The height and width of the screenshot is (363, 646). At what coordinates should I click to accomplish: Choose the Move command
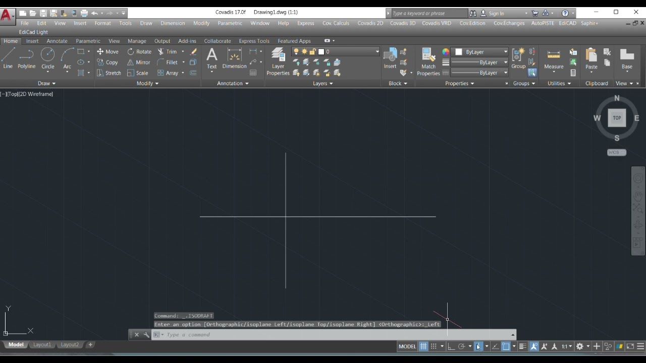click(107, 51)
